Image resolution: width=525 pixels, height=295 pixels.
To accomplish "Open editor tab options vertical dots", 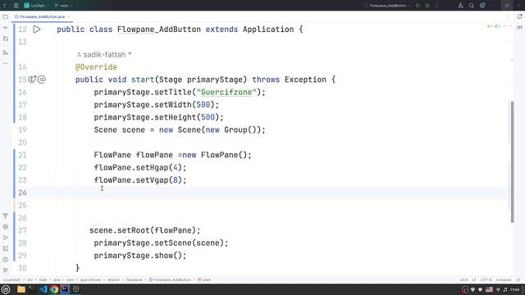I will (x=509, y=16).
